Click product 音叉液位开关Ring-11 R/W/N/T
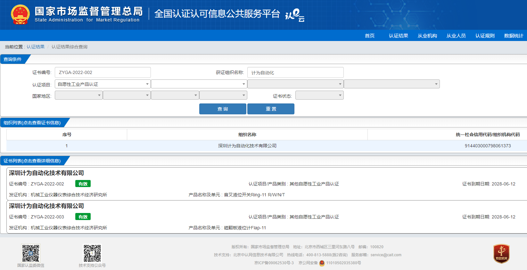527x270 pixels. tap(254, 195)
